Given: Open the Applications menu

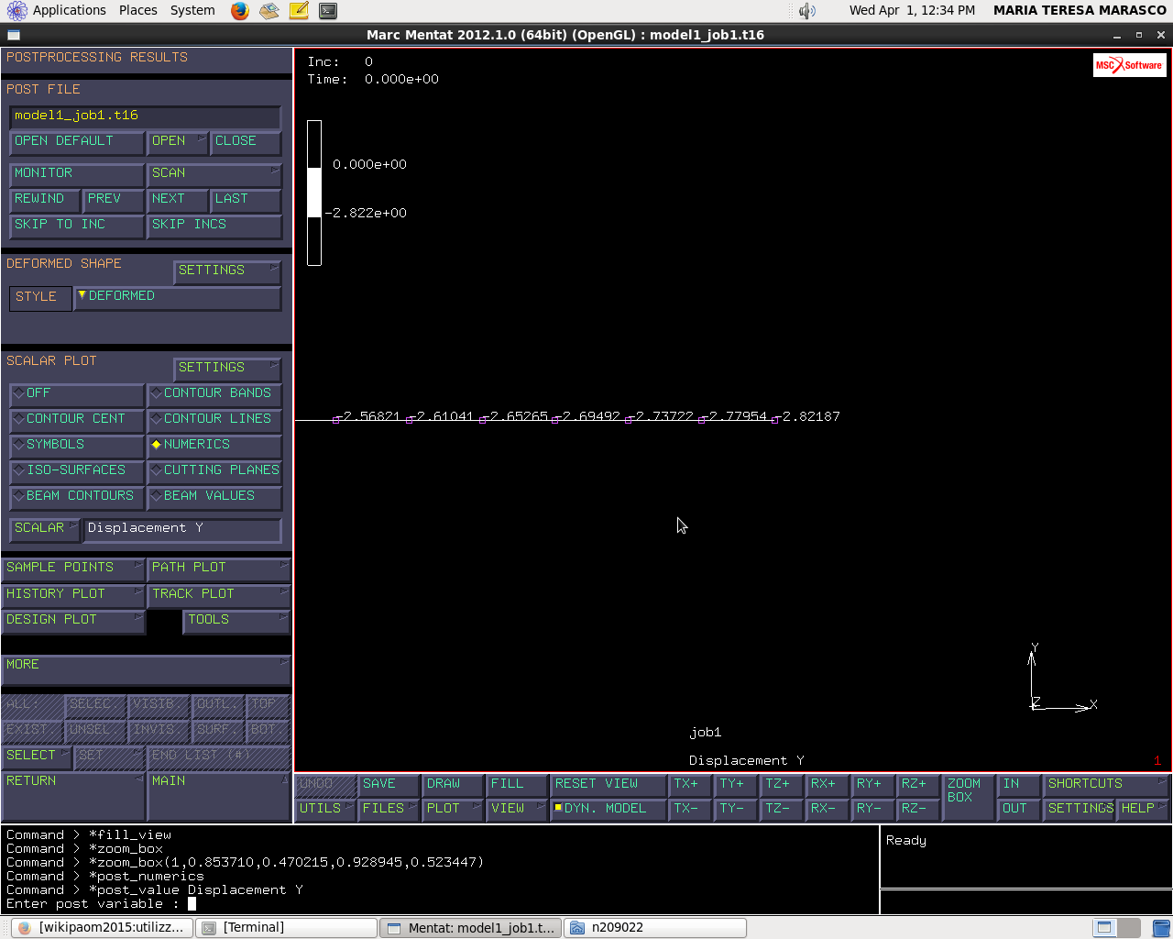Looking at the screenshot, I should click(x=70, y=10).
